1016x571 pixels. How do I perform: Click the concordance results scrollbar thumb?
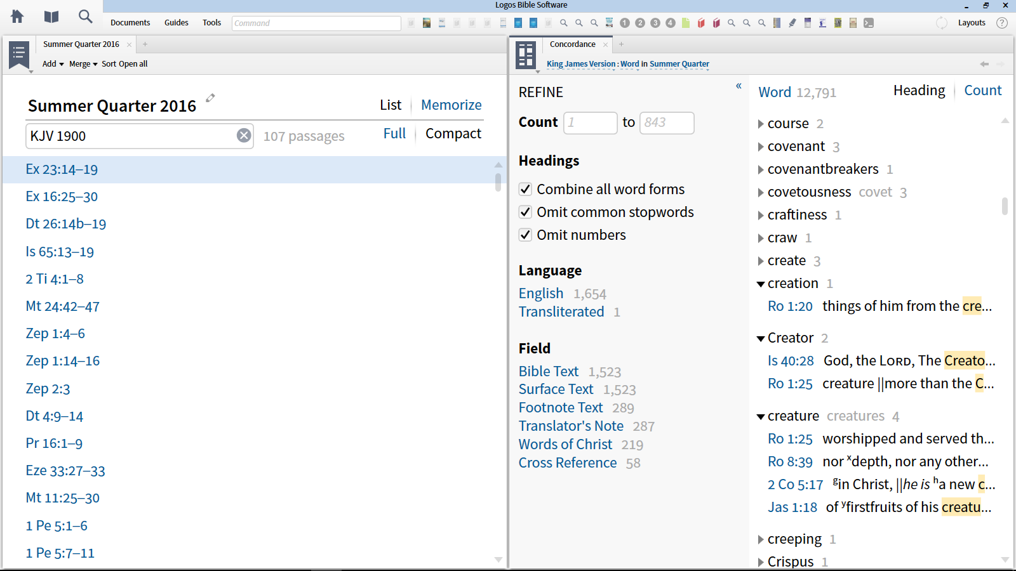pyautogui.click(x=1005, y=206)
